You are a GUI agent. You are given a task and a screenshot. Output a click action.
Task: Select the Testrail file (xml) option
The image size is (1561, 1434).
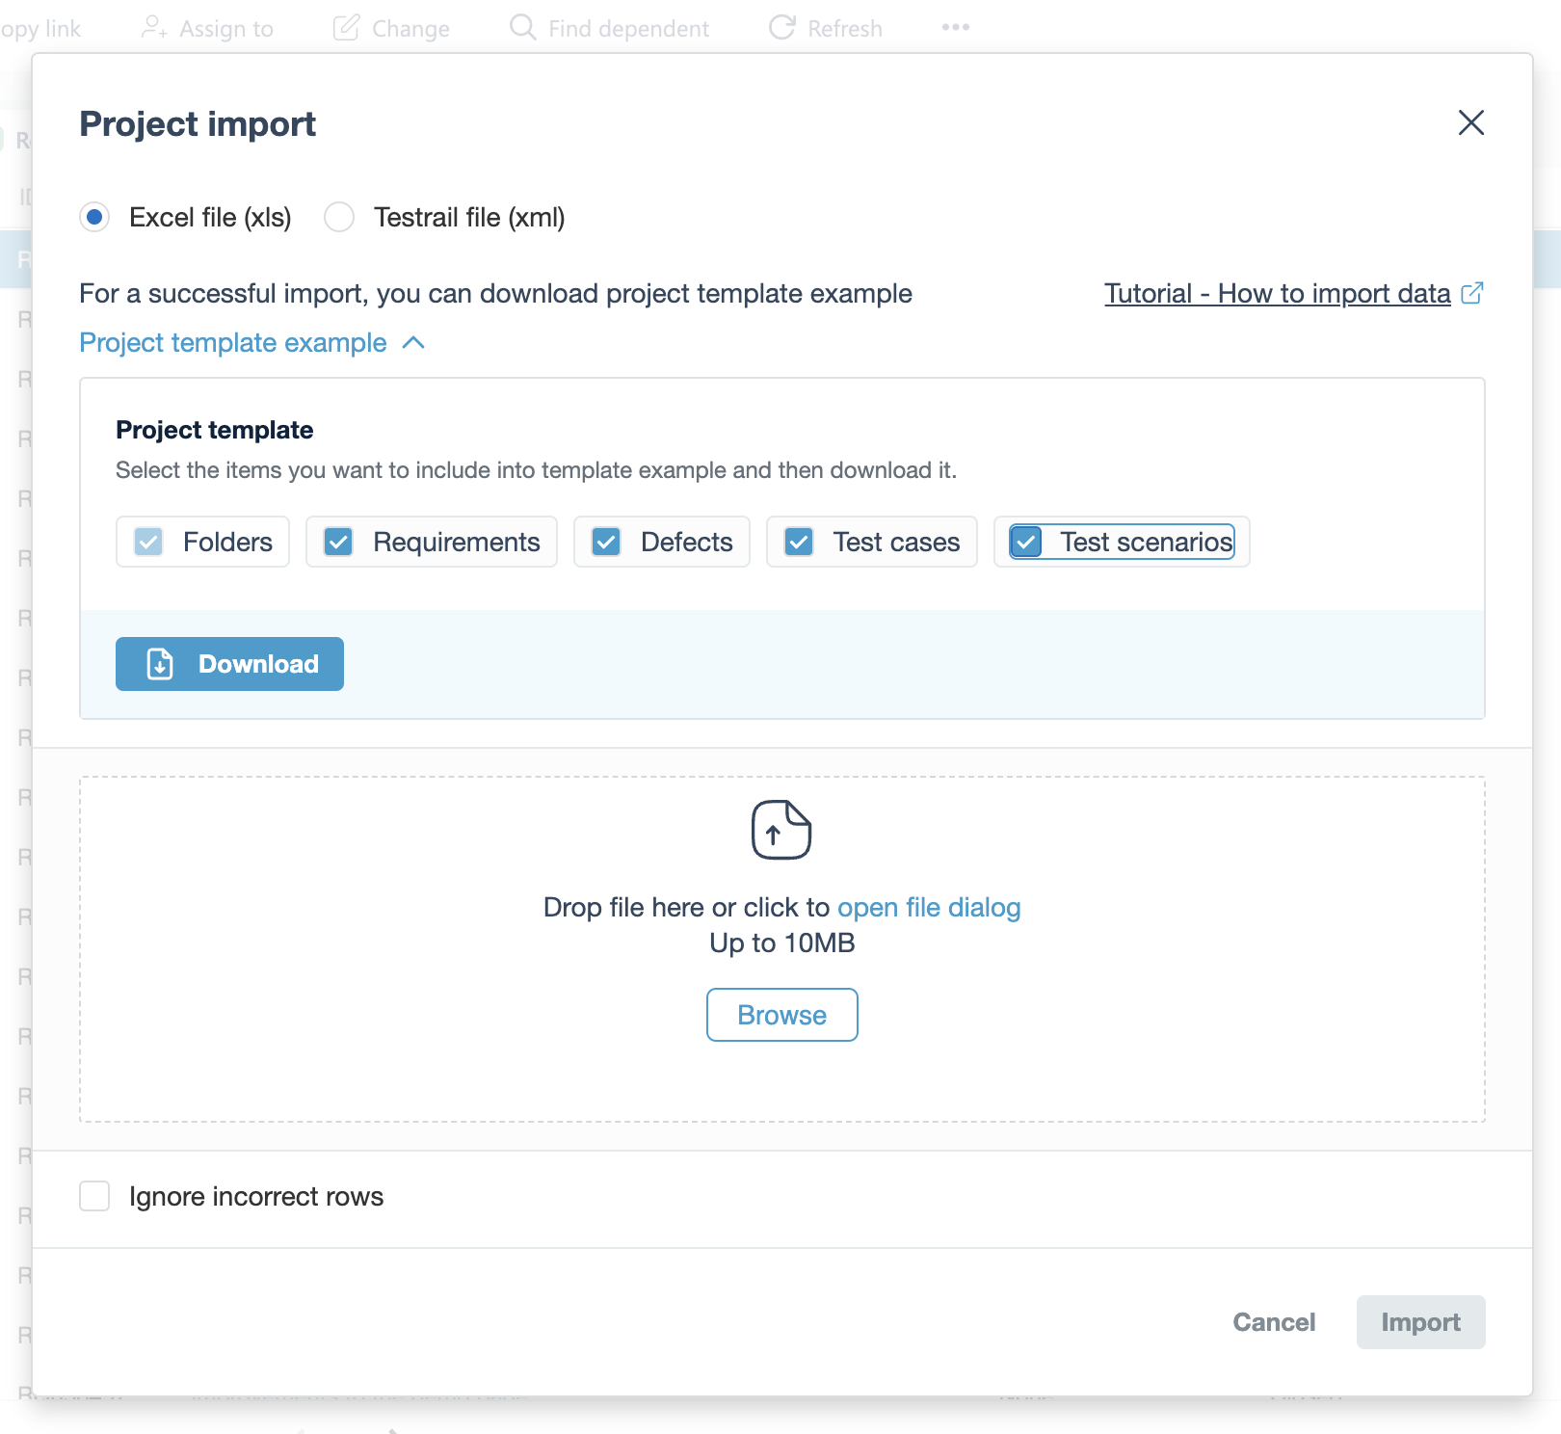tap(339, 217)
